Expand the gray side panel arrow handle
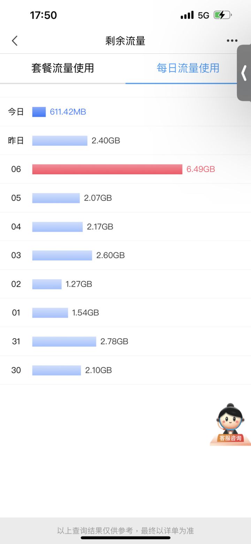The width and height of the screenshot is (251, 544). click(x=244, y=73)
